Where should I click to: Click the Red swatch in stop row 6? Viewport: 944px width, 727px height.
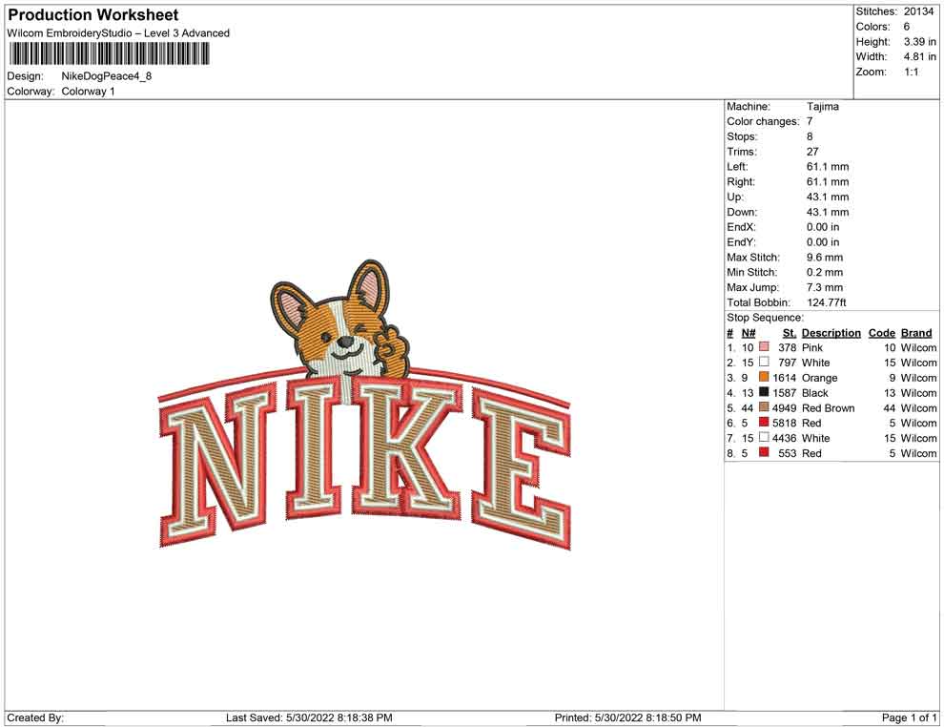[x=764, y=423]
